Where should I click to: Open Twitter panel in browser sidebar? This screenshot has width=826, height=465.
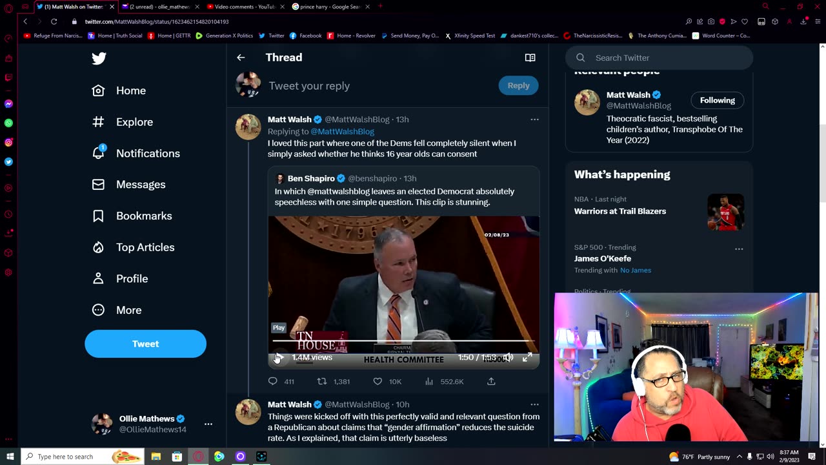pos(8,162)
